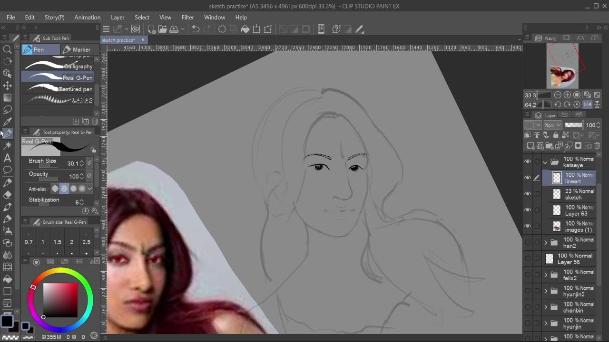Select the Eyedropper tool
The height and width of the screenshot is (342, 609).
coord(8,122)
